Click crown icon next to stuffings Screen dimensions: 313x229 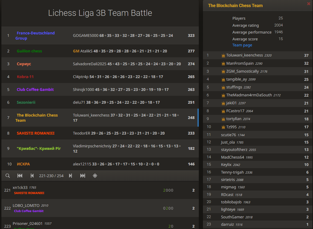point(223,87)
